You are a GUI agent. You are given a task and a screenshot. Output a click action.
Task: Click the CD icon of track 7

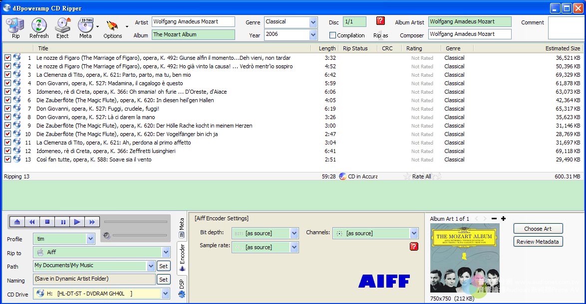17,108
